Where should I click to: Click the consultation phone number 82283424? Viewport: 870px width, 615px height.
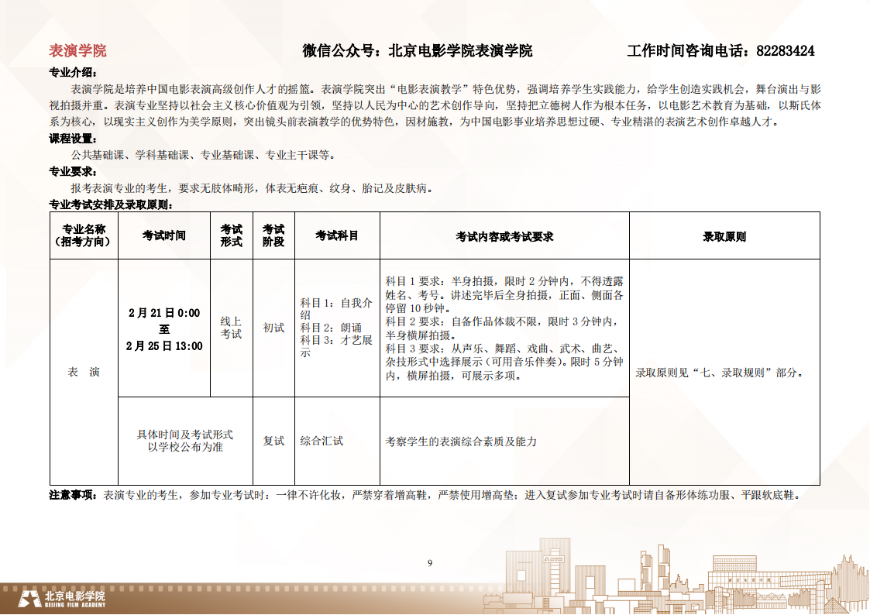click(x=785, y=51)
